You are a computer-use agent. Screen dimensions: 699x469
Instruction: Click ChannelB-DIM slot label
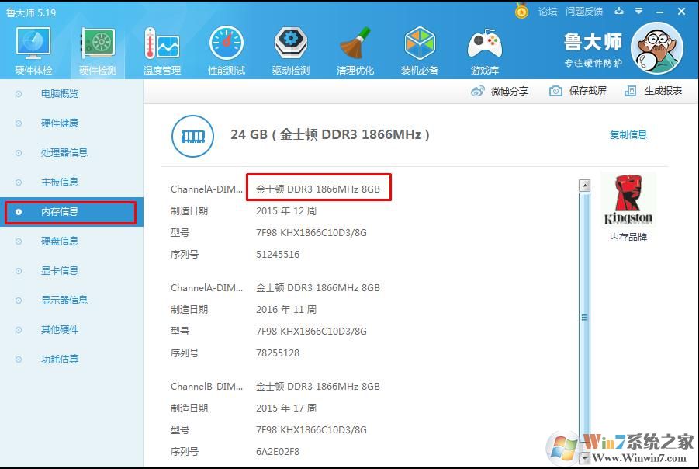click(206, 387)
